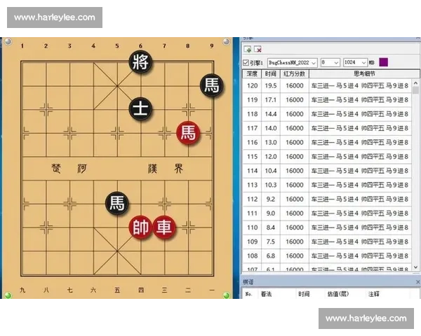
Task: Click the analysis list scrollbar thumb
Action: pos(415,90)
